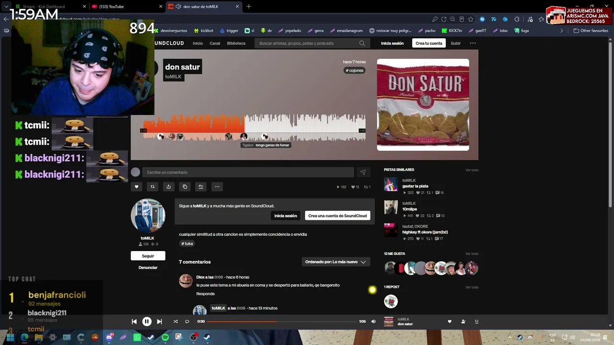This screenshot has width=614, height=345.
Task: Click the SoundCloud search box
Action: 312,43
